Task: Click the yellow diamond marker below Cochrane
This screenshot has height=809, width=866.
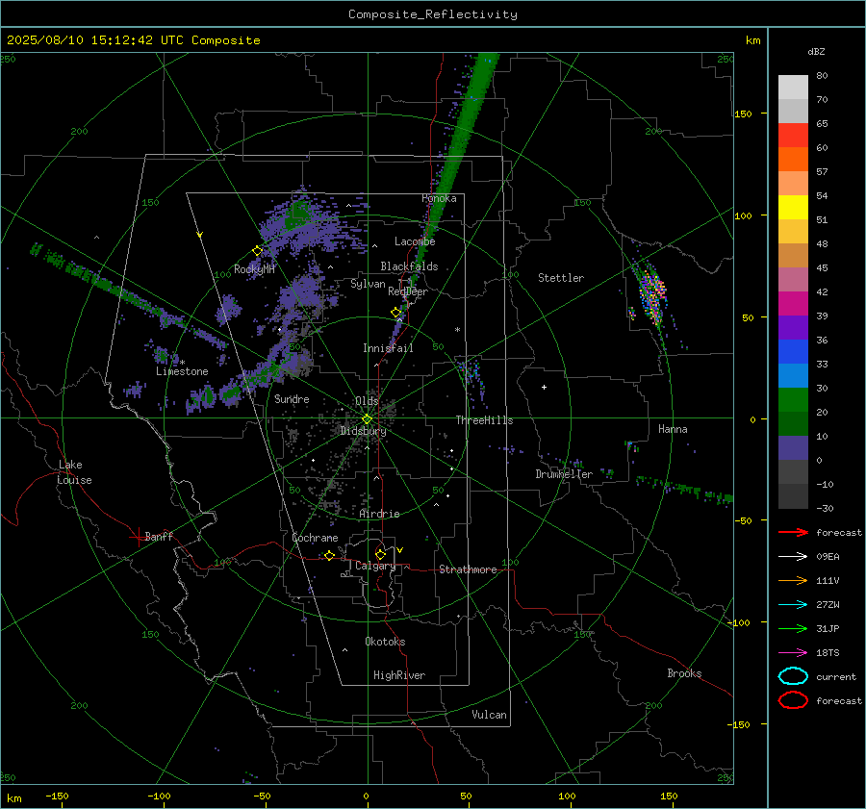Action: (329, 556)
